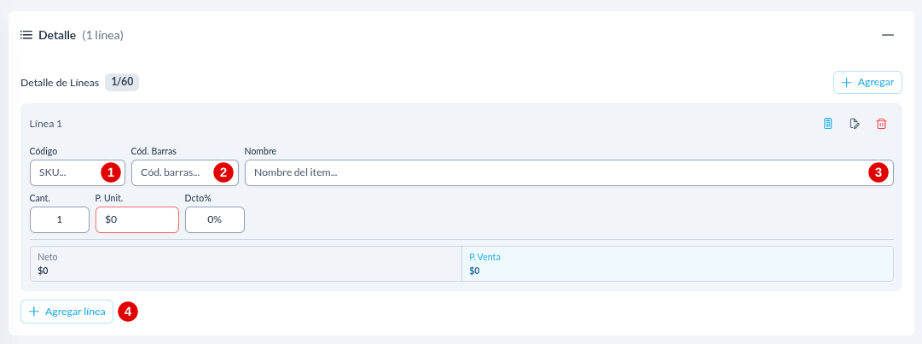
Task: Click the Agregar línea button
Action: 67,312
